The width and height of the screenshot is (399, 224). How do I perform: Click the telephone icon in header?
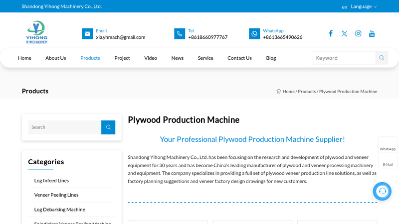click(180, 34)
